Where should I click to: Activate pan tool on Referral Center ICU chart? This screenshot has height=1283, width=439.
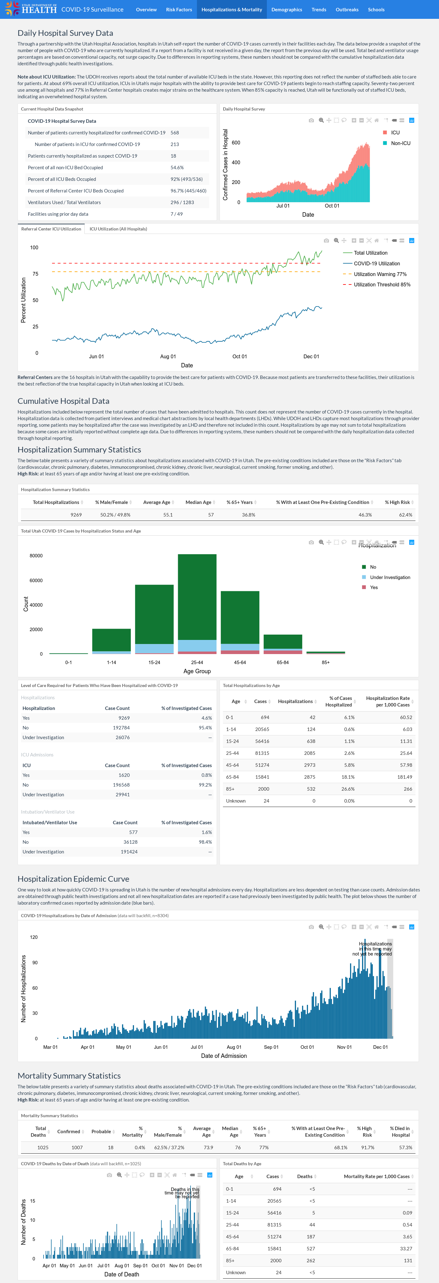pyautogui.click(x=344, y=241)
